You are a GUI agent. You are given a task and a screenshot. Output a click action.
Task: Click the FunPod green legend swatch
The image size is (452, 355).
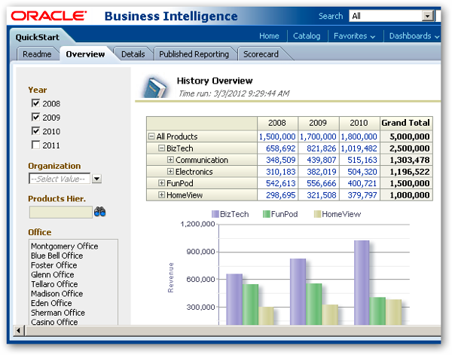267,214
